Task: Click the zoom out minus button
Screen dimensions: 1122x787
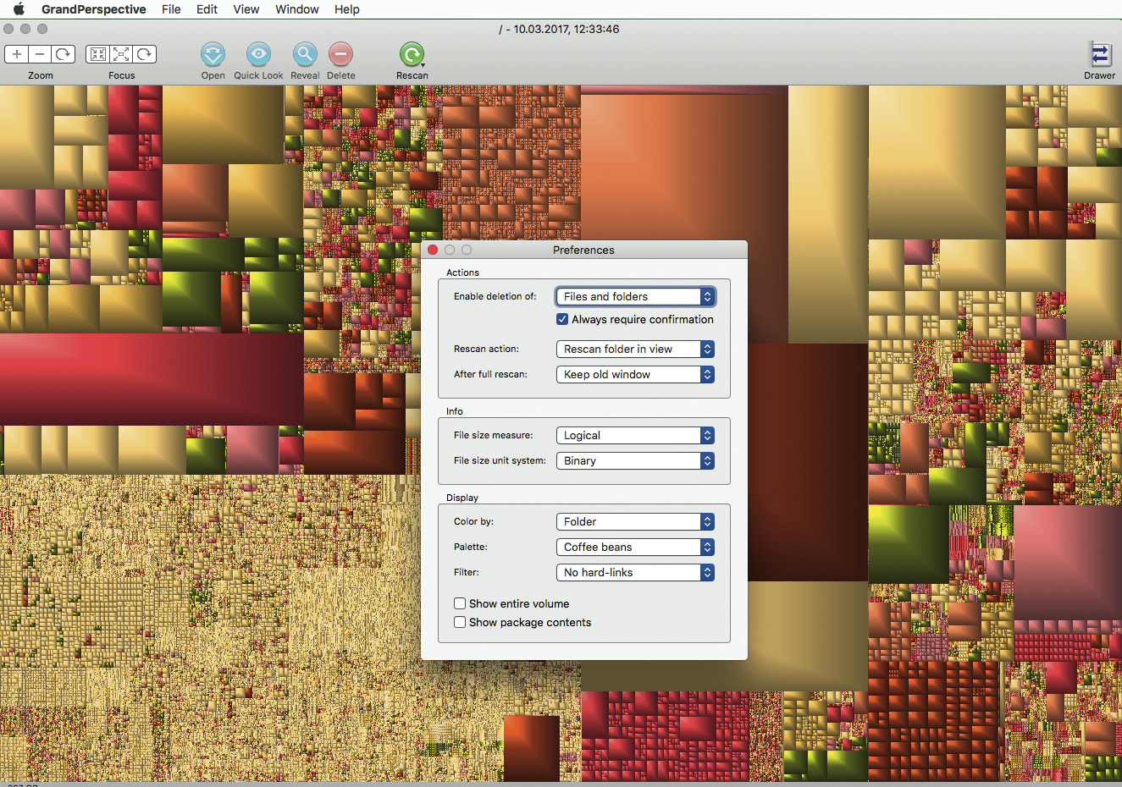Action: [x=40, y=54]
